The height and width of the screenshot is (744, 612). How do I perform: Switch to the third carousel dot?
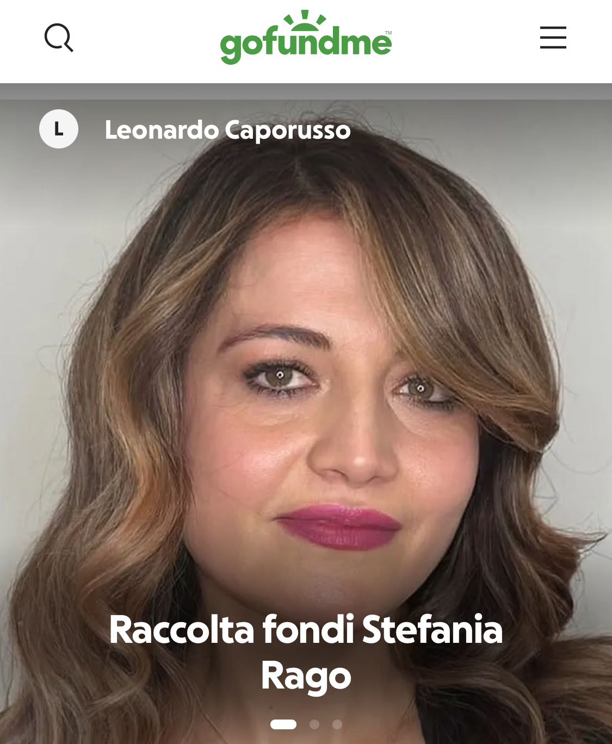click(x=337, y=724)
